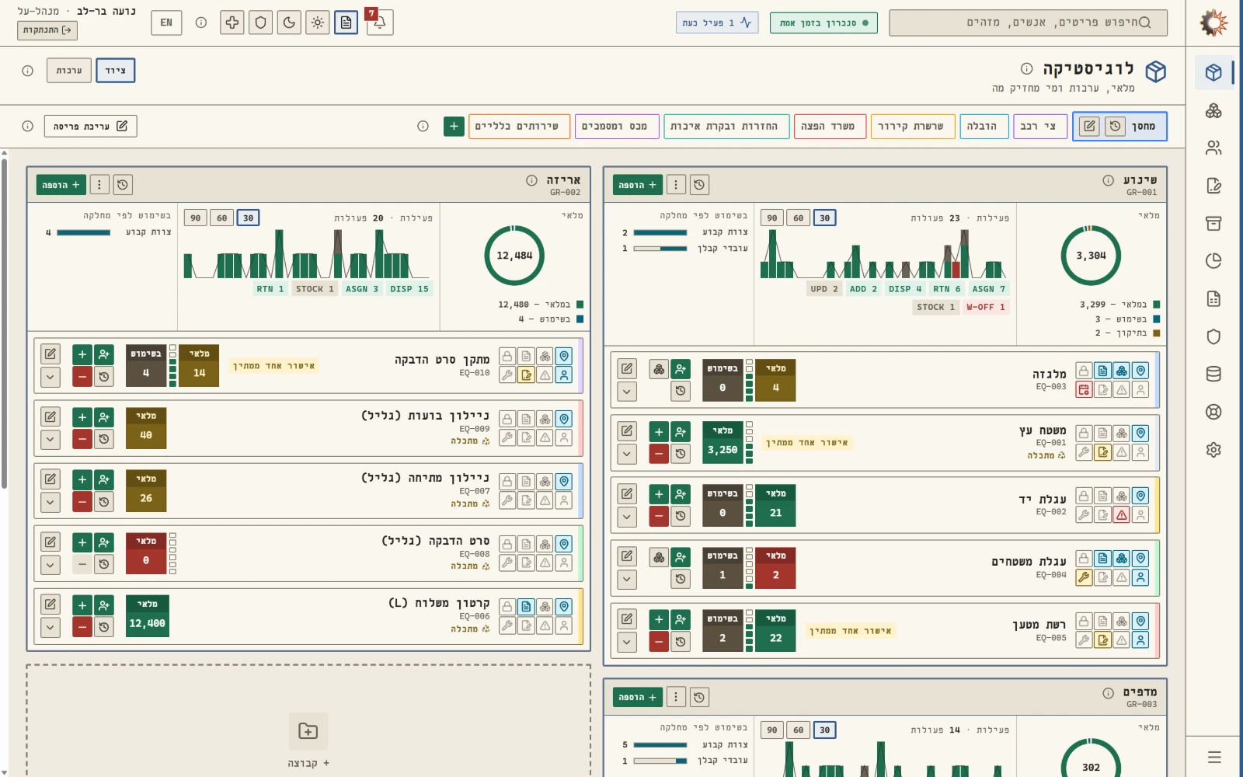Click the assign-person icon on EQ-010 row

click(104, 354)
